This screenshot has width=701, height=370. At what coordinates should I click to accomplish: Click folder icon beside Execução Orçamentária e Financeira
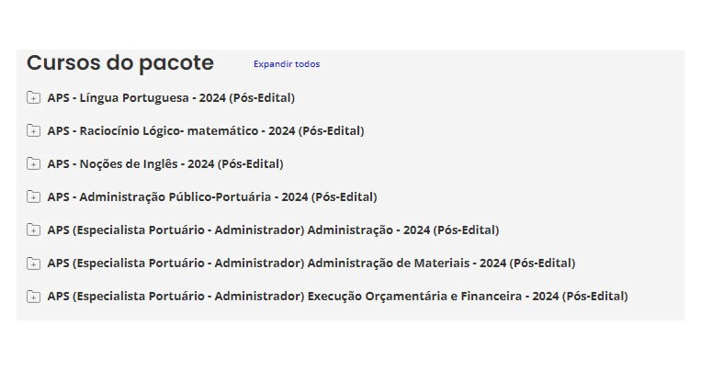point(34,296)
